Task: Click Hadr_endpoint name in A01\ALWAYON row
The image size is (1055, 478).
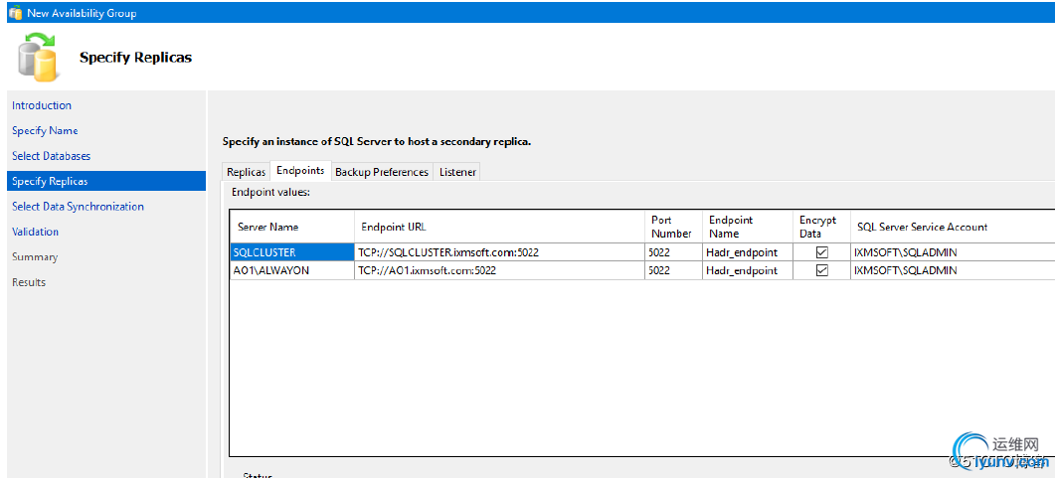Action: 747,270
